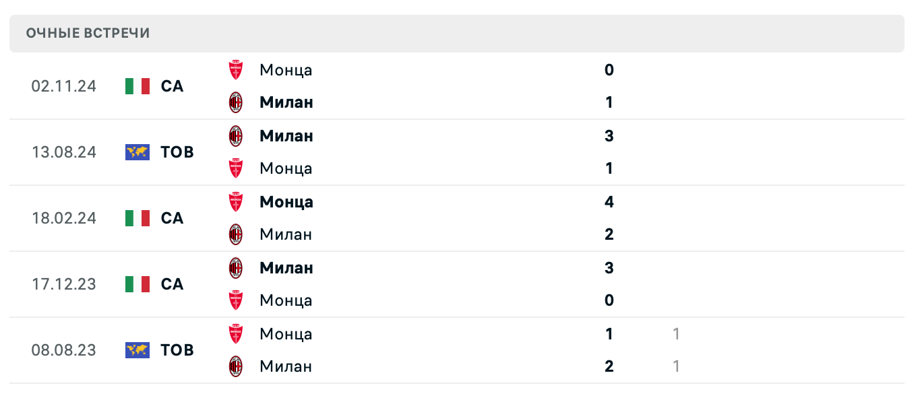914x396 pixels.
Task: Click Italy flag beside 17.12.23 match
Action: coord(138,284)
